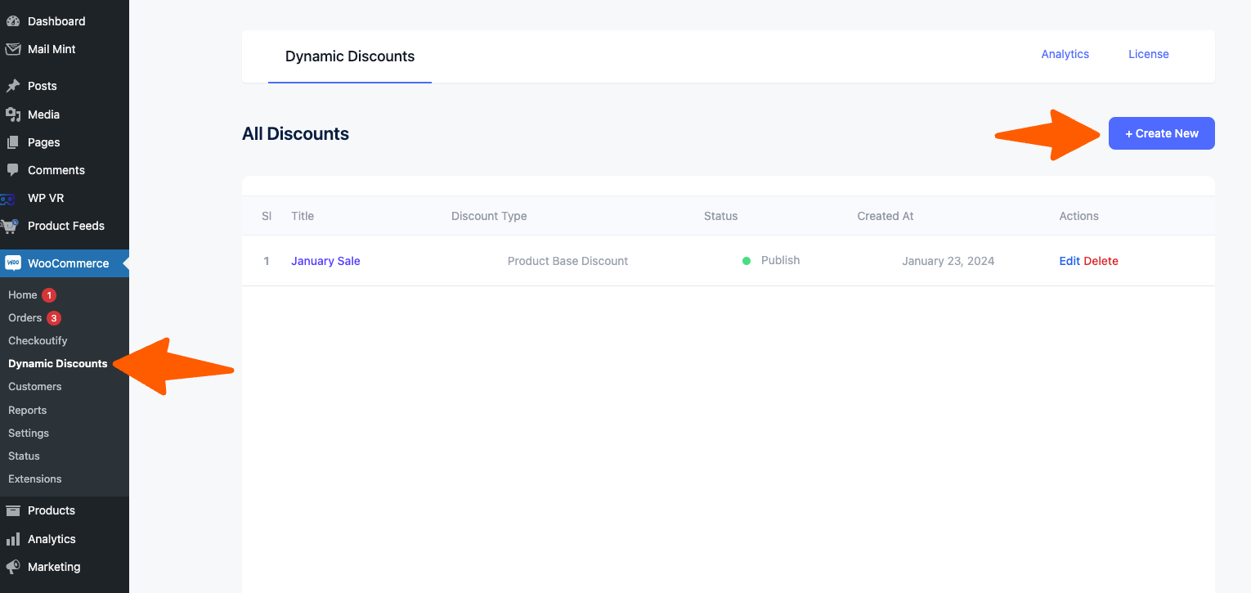
Task: Open Product Feeds cart icon
Action: click(x=11, y=226)
